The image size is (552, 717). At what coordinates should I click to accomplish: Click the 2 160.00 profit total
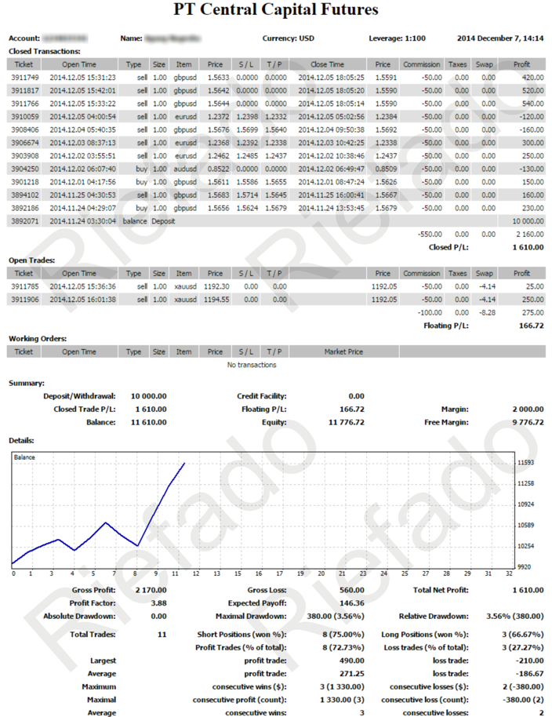tap(530, 234)
